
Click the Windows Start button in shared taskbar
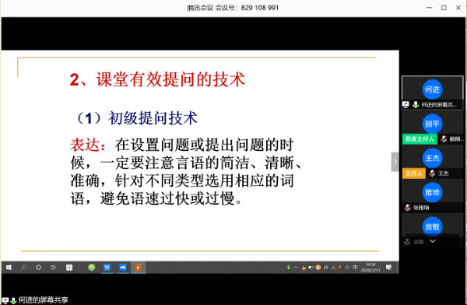coord(9,267)
